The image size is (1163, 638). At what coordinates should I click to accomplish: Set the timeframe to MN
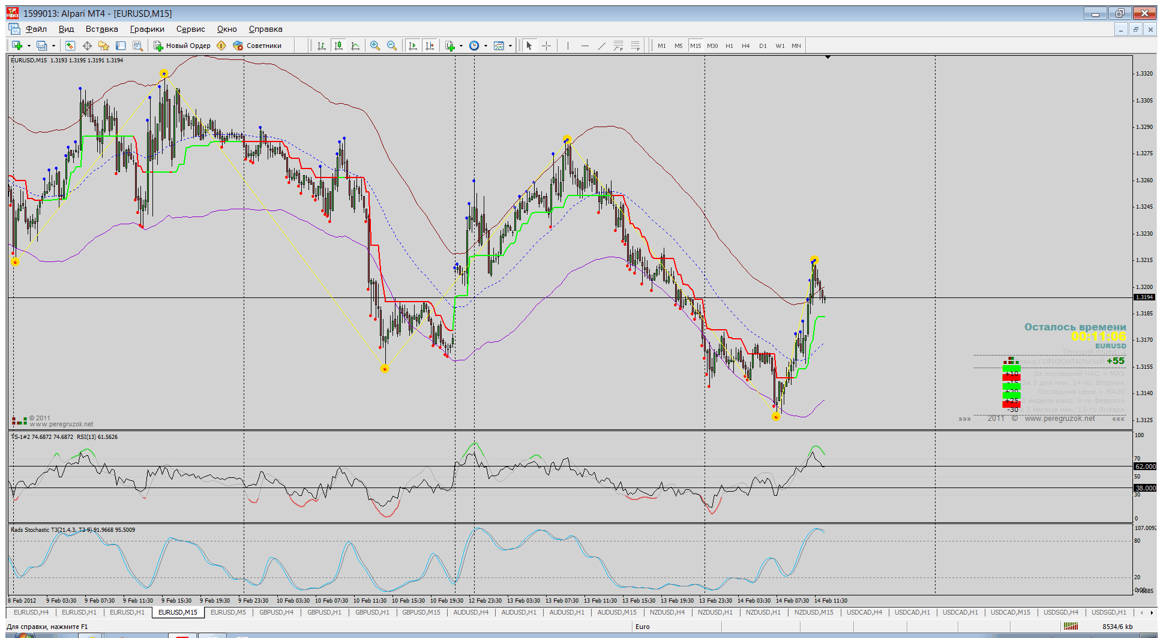click(796, 46)
